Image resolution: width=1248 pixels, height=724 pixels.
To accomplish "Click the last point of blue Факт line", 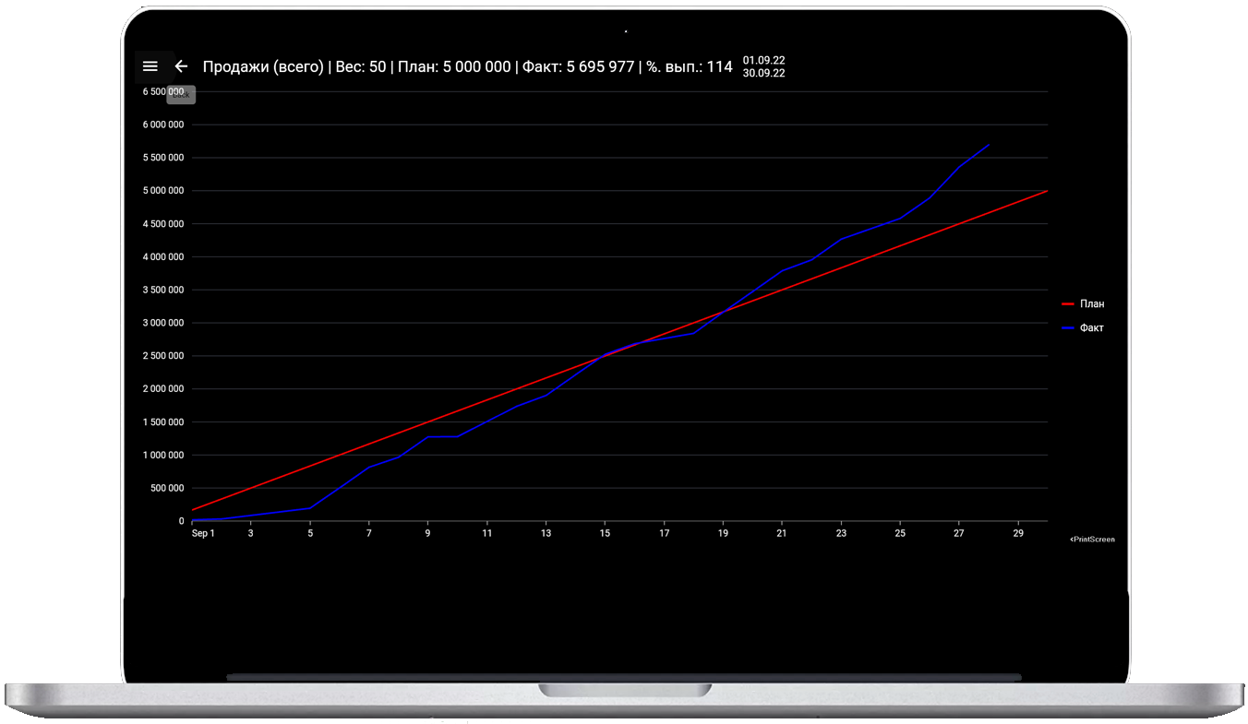I will point(989,145).
